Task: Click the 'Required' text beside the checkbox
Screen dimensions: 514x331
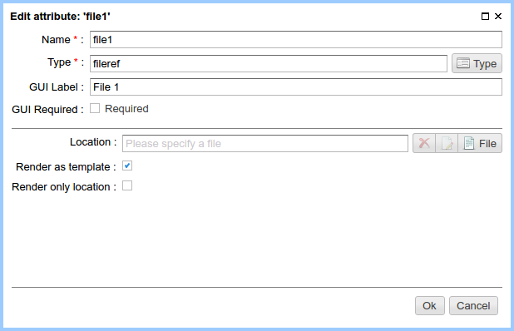Action: [126, 109]
